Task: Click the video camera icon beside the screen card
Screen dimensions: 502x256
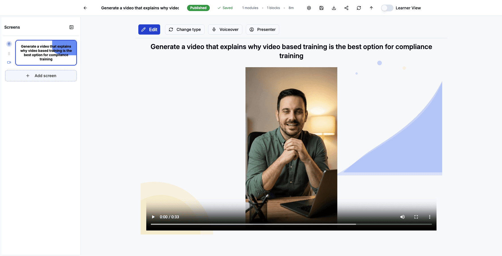Action: pyautogui.click(x=9, y=62)
